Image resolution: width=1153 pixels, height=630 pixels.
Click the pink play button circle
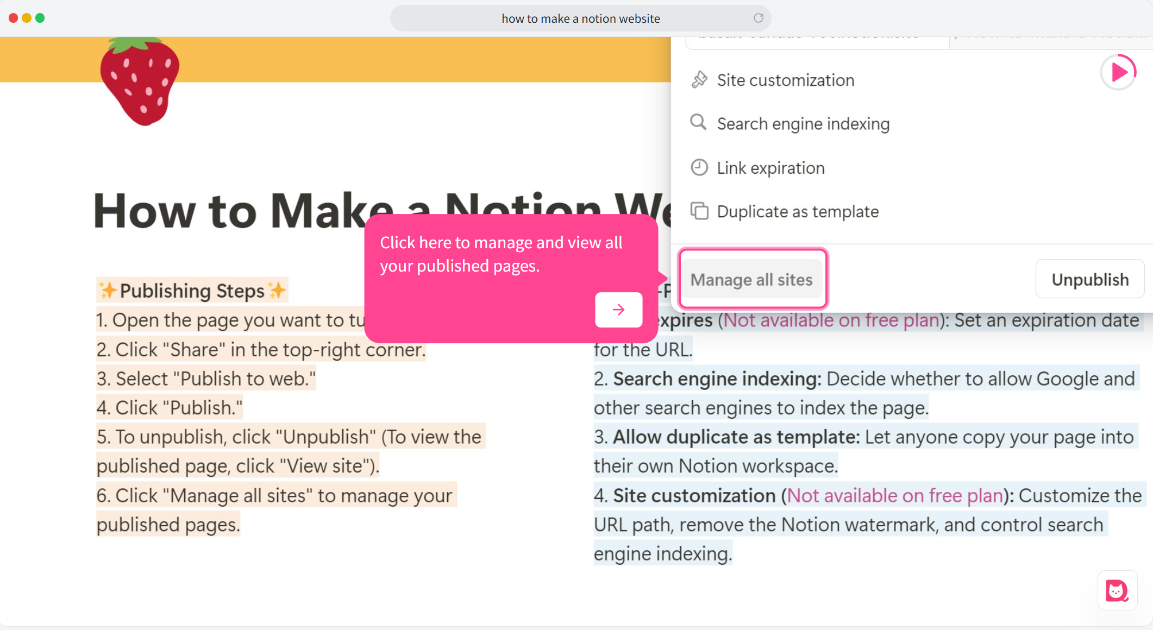pyautogui.click(x=1119, y=72)
